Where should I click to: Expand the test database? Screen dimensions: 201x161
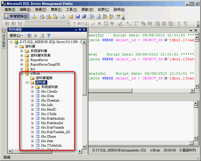pos(22,69)
